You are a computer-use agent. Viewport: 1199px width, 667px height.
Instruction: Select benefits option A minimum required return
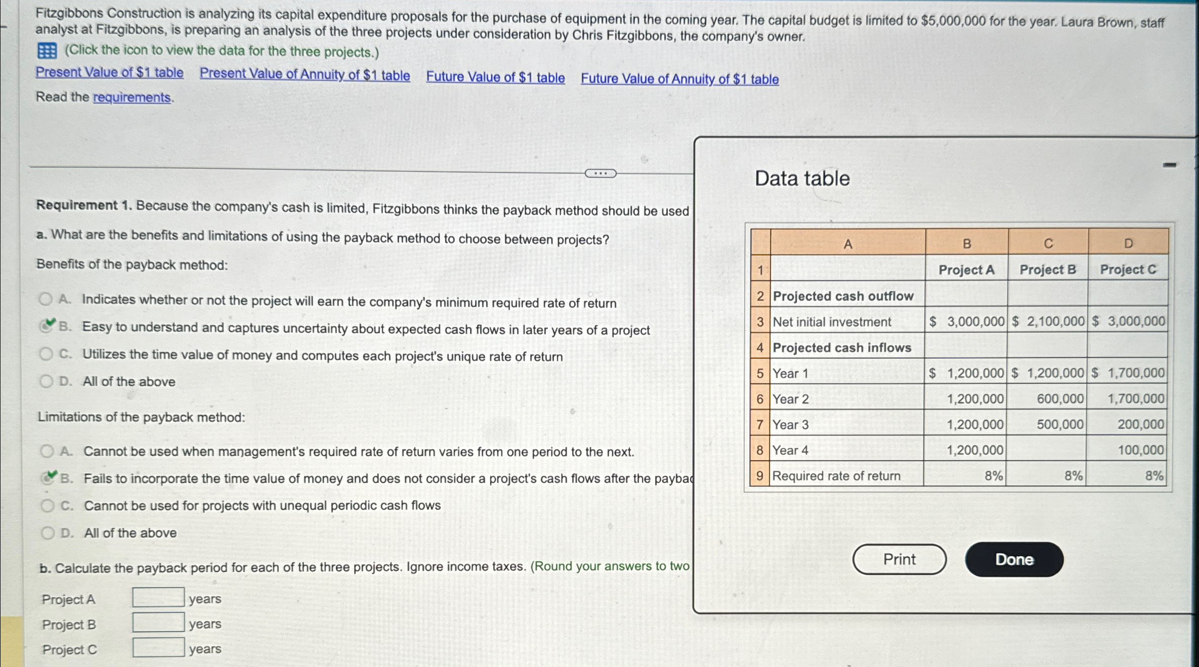(x=46, y=299)
